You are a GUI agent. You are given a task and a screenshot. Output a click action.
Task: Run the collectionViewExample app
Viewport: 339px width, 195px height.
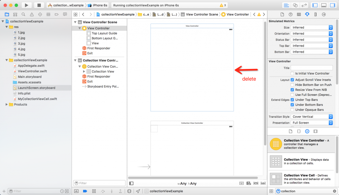coord(26,5)
